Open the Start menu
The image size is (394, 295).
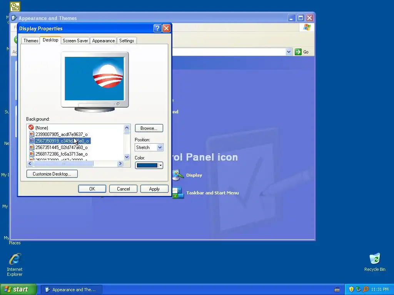click(x=18, y=289)
